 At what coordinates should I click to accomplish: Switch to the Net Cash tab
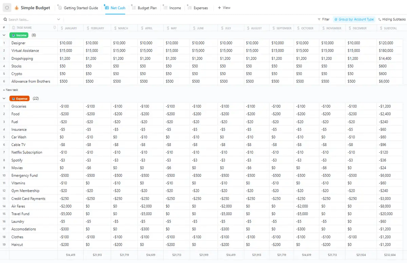118,8
